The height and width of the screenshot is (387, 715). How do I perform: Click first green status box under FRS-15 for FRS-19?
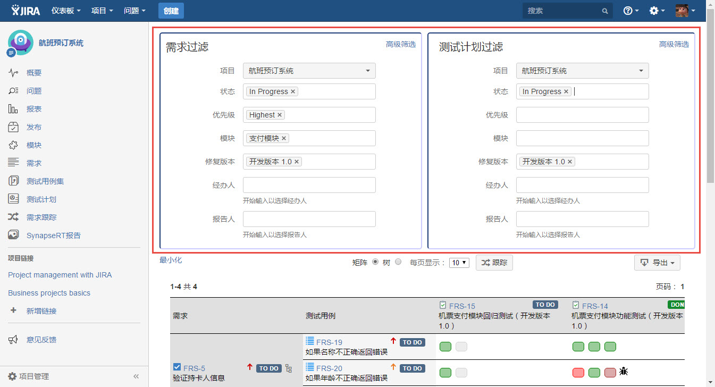[445, 347]
